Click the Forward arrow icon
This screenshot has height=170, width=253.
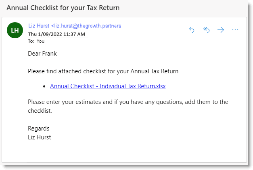tap(221, 30)
